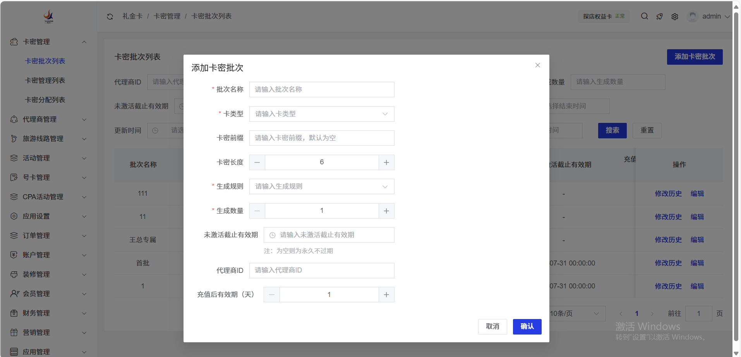Click the 代理商ID field in the dialog

coord(321,271)
